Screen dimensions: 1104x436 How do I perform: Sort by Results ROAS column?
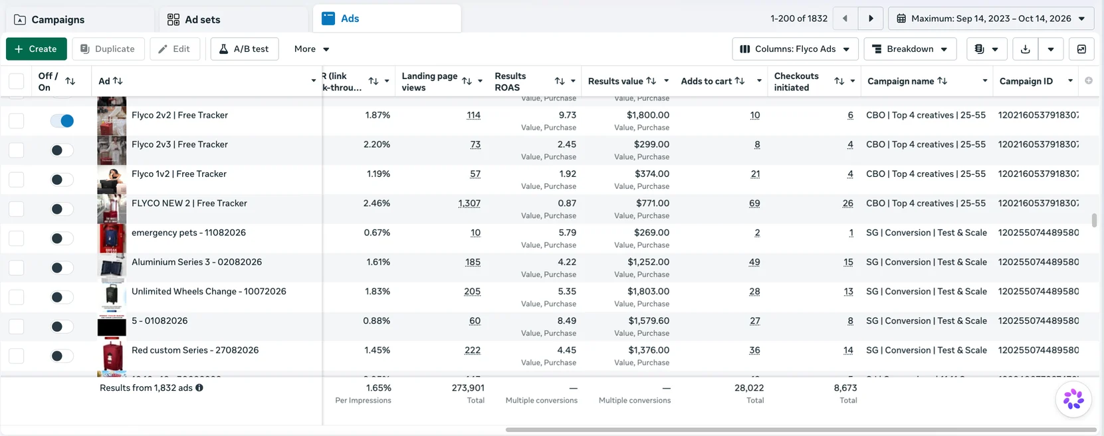[560, 81]
